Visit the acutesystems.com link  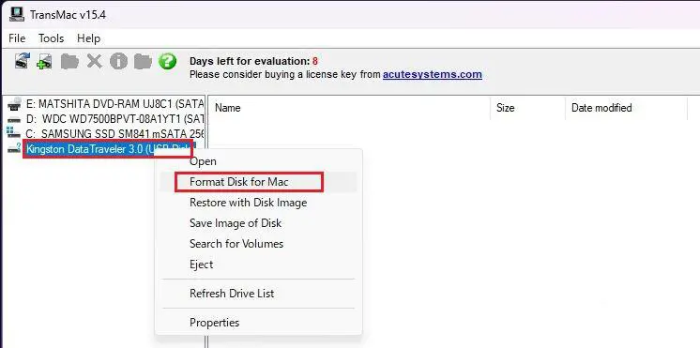[433, 74]
